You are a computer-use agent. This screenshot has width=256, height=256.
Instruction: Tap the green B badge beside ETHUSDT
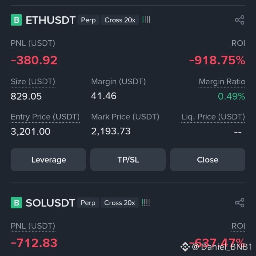click(16, 20)
